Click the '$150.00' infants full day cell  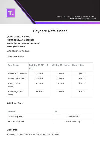(39, 74)
